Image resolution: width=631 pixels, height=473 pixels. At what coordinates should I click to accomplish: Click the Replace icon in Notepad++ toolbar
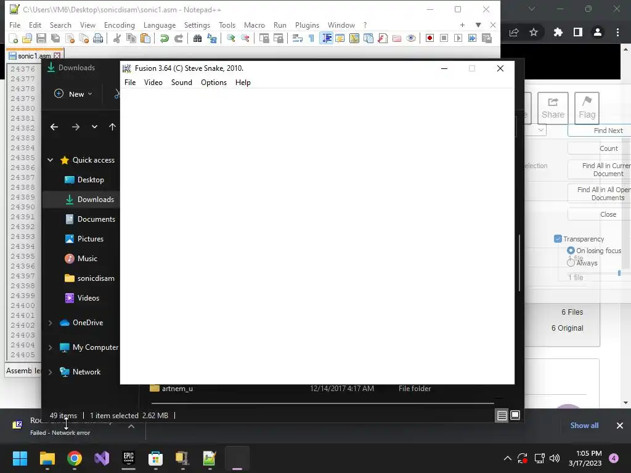212,38
